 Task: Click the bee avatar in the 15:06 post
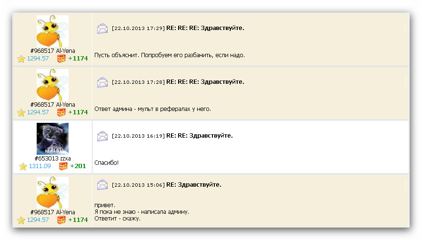click(x=52, y=192)
